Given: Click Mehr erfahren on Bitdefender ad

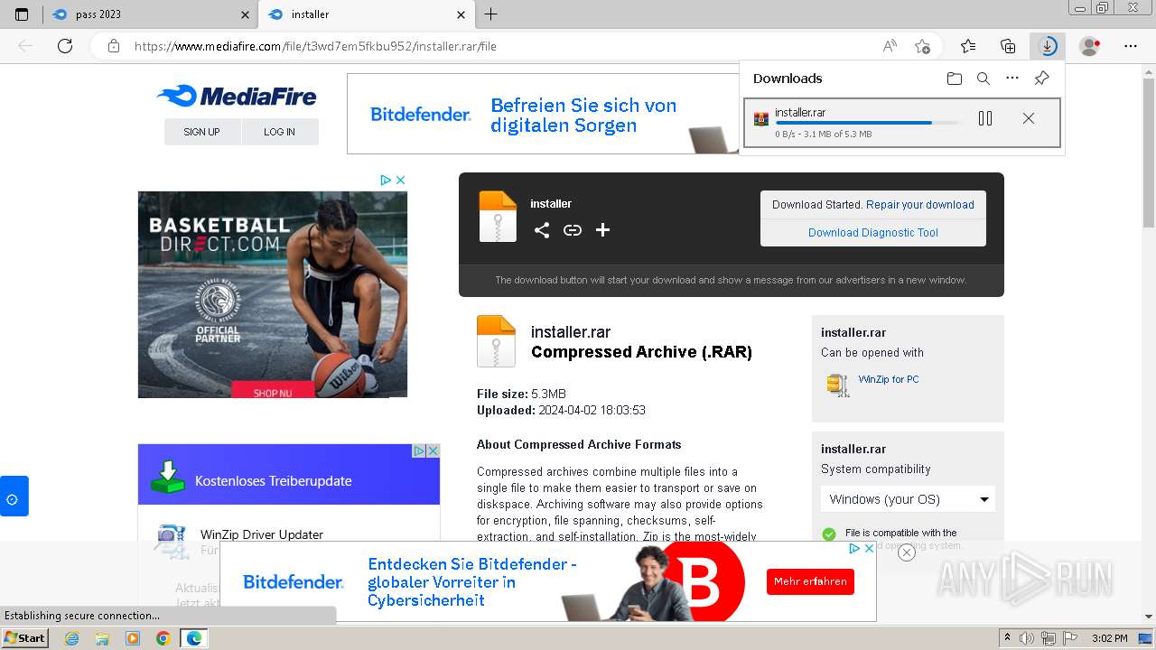Looking at the screenshot, I should (810, 581).
